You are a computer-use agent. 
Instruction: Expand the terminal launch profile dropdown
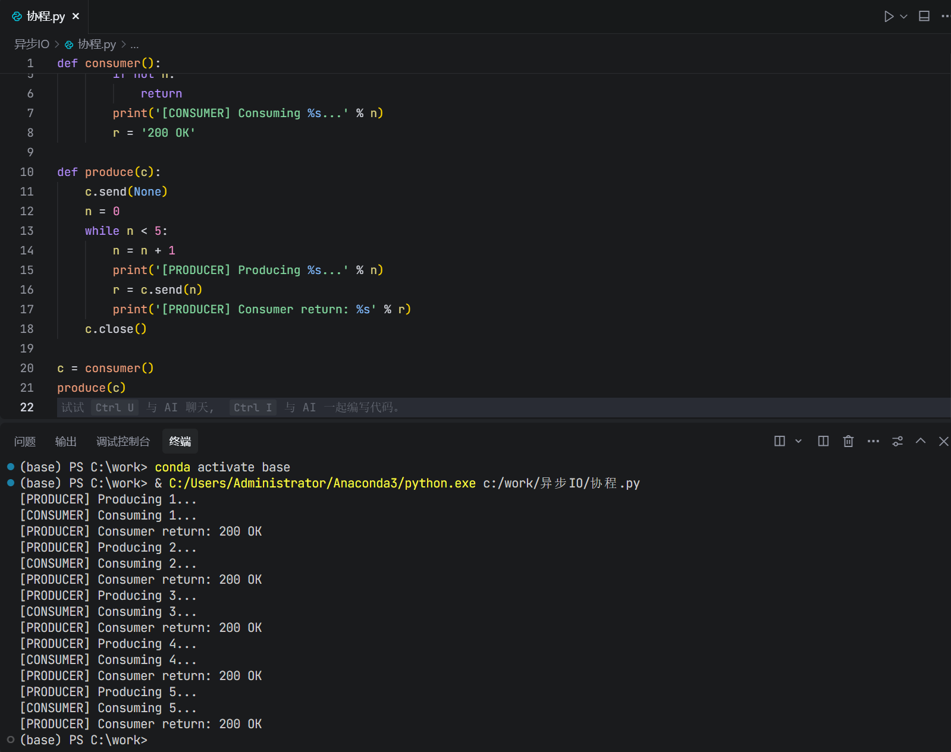click(x=799, y=441)
